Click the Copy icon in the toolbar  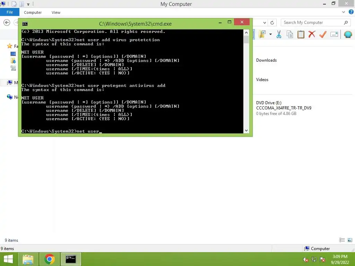pos(289,34)
